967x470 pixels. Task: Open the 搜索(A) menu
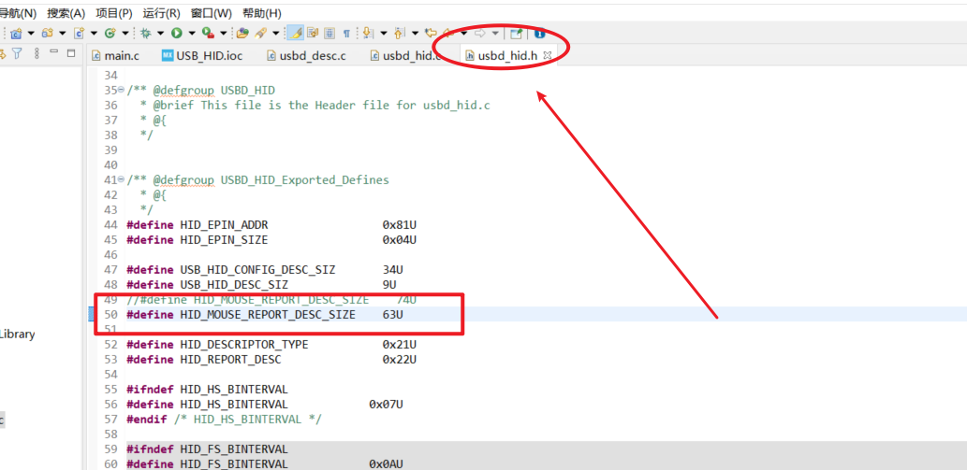pyautogui.click(x=66, y=13)
